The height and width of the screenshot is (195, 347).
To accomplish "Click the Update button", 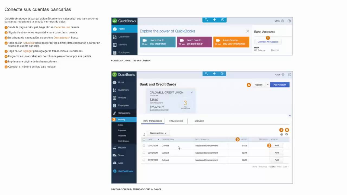I will click(x=259, y=85).
